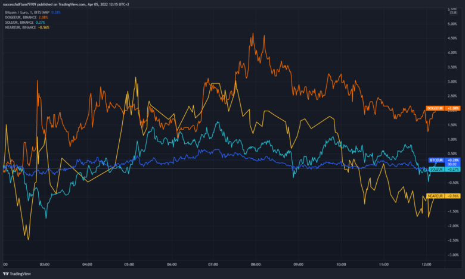Open the EUR currency selector on price axis
Screen dimensions: 465x279
[453, 12]
